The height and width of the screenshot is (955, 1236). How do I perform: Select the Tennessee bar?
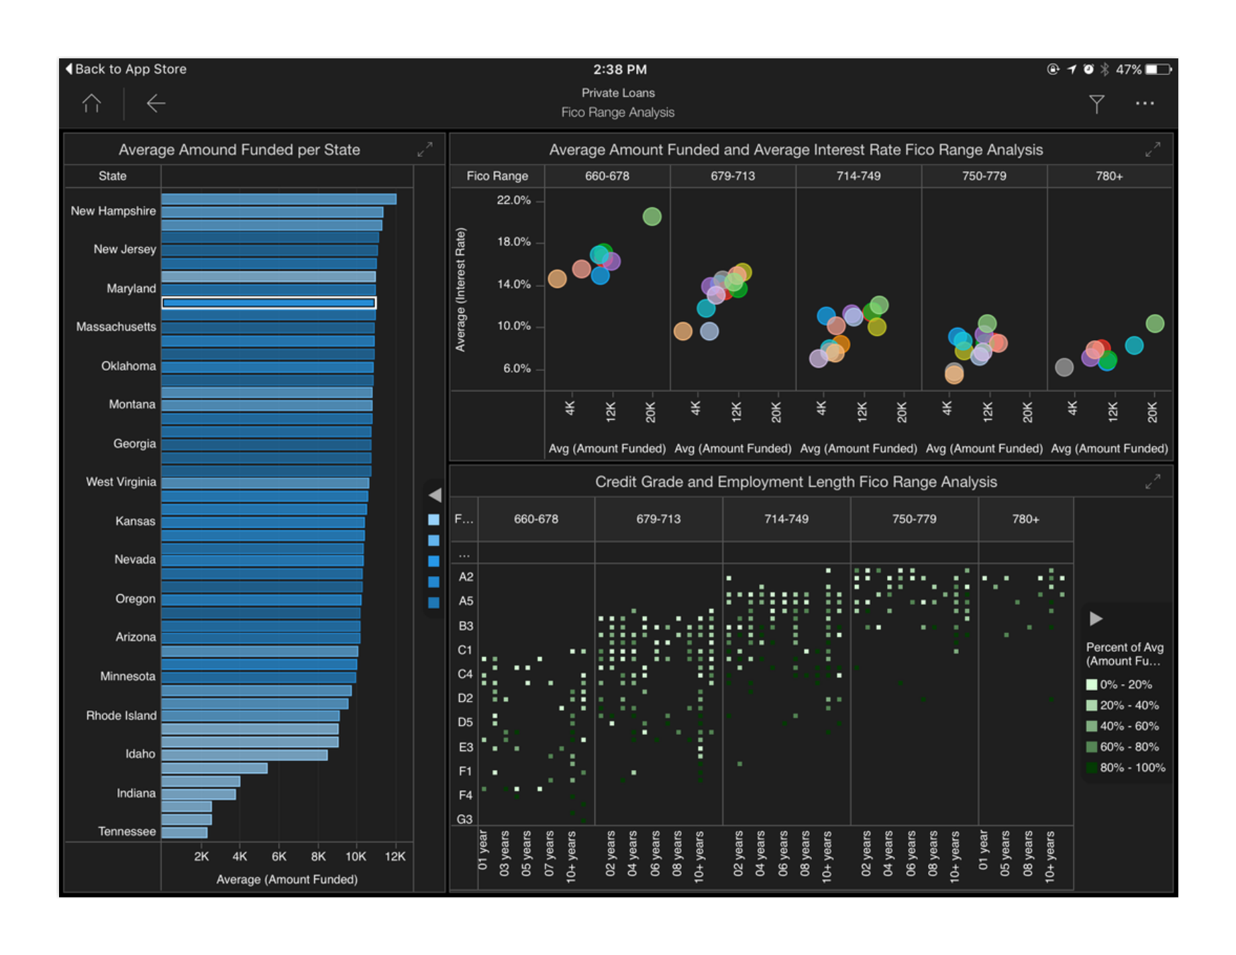point(185,832)
